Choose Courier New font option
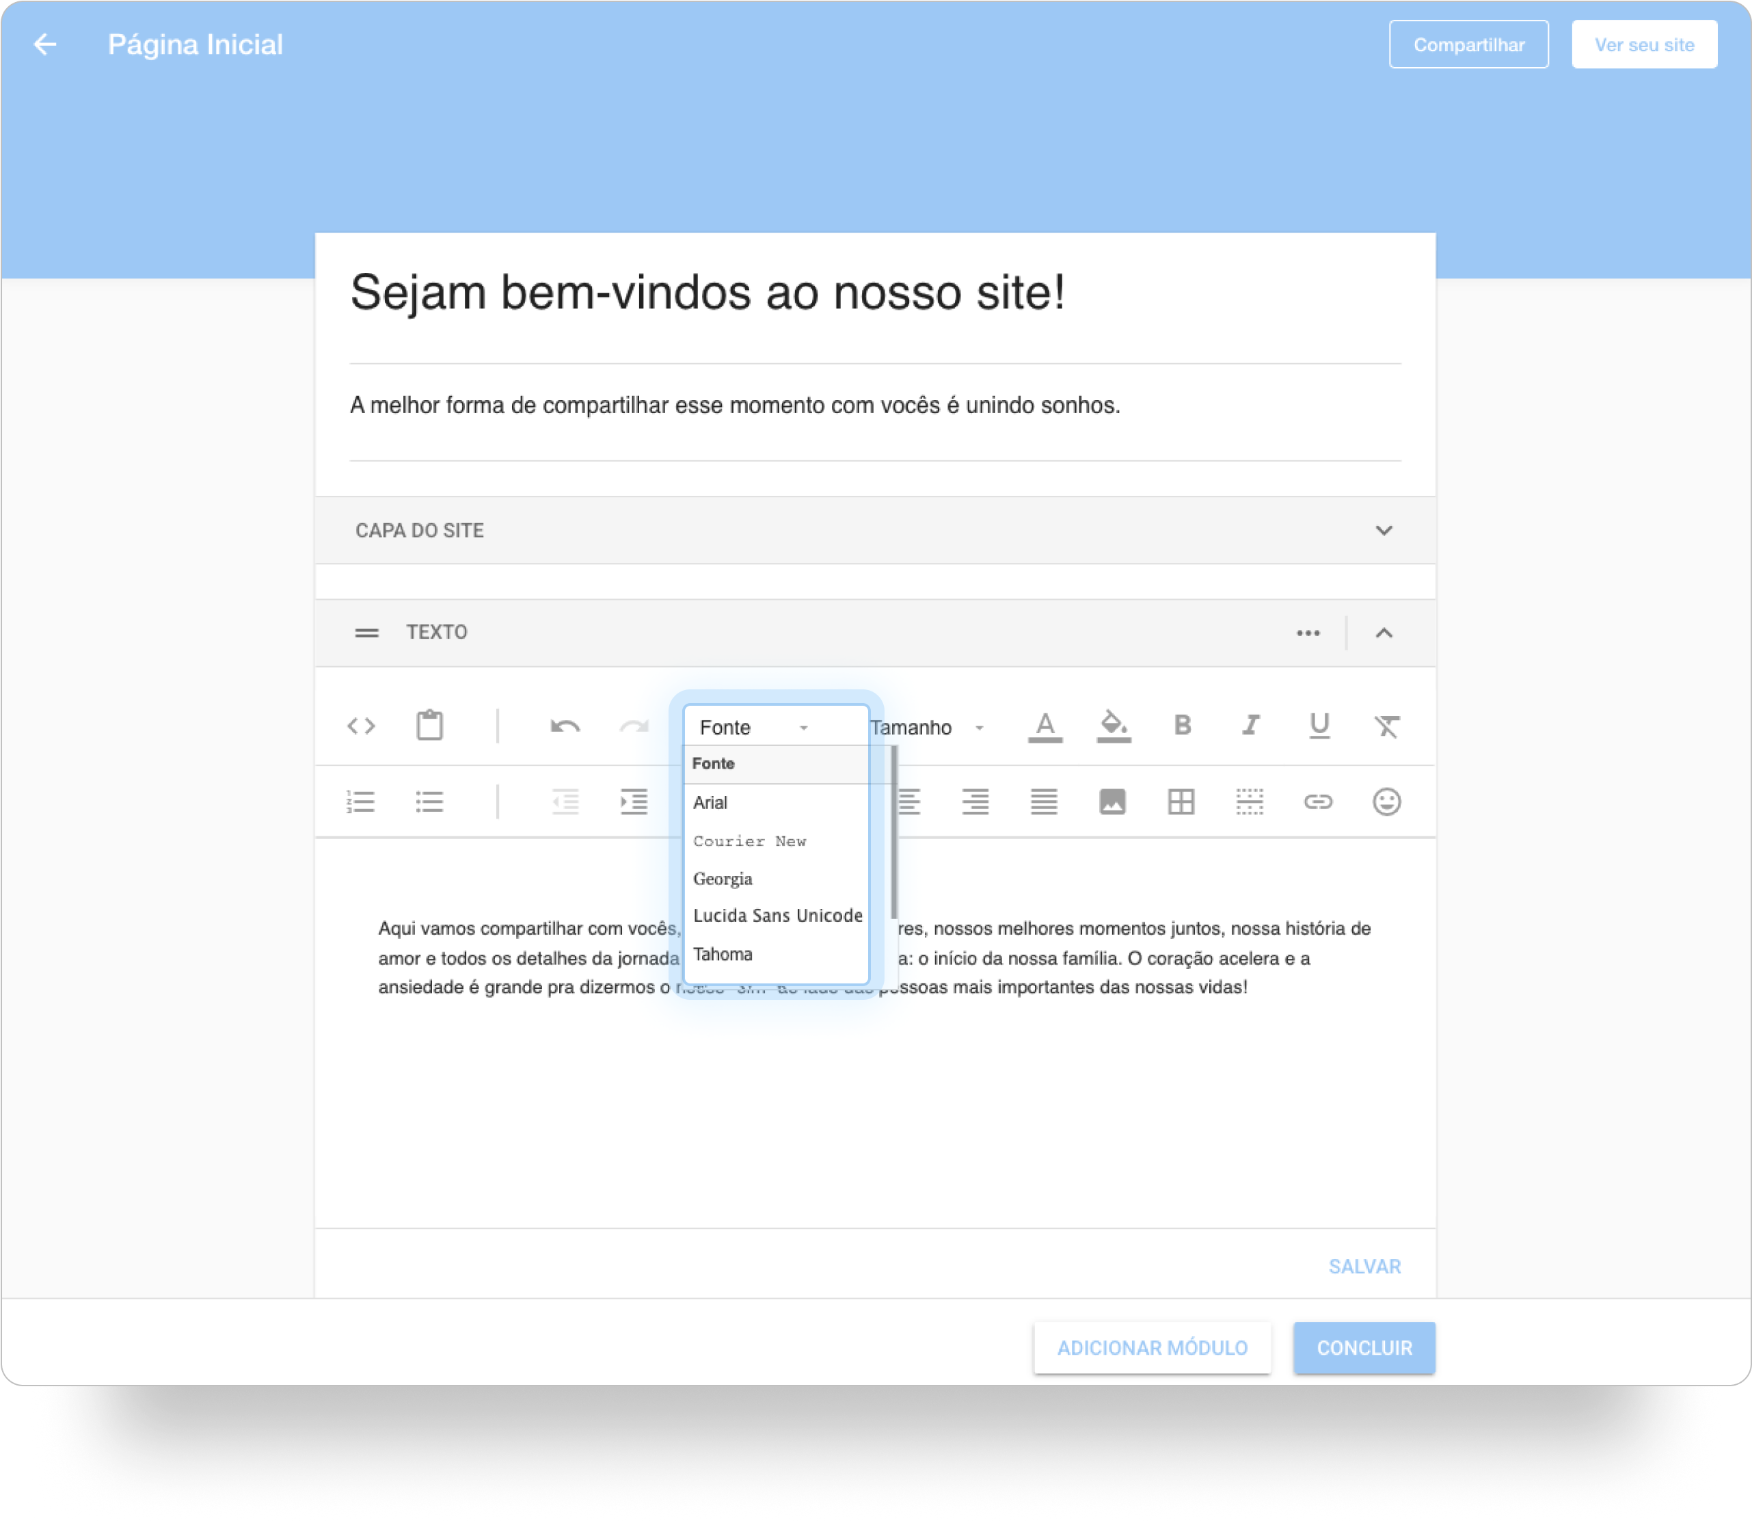This screenshot has height=1523, width=1752. tap(749, 840)
